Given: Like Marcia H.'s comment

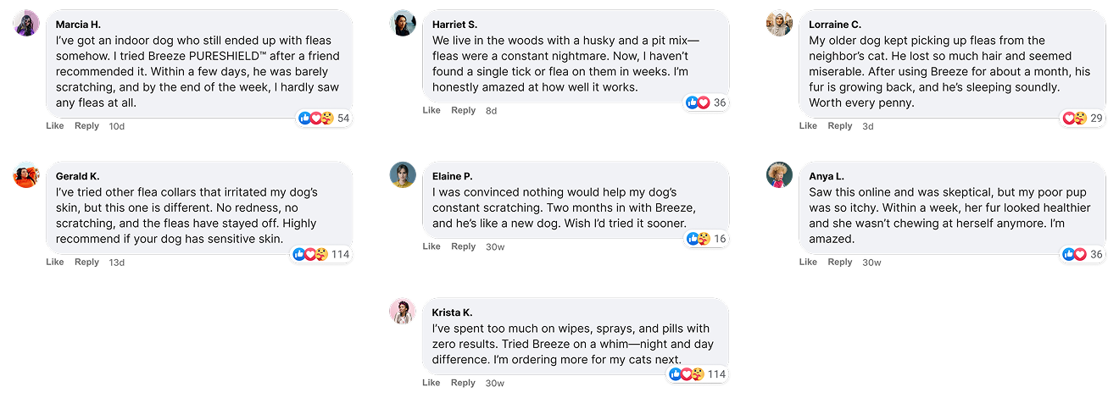Looking at the screenshot, I should pyautogui.click(x=55, y=125).
